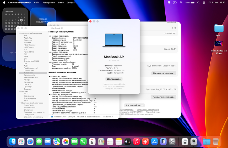Viewport: 228px width, 148px height.
Task: Open System Settings gear in Dock
Action: click(x=172, y=141)
